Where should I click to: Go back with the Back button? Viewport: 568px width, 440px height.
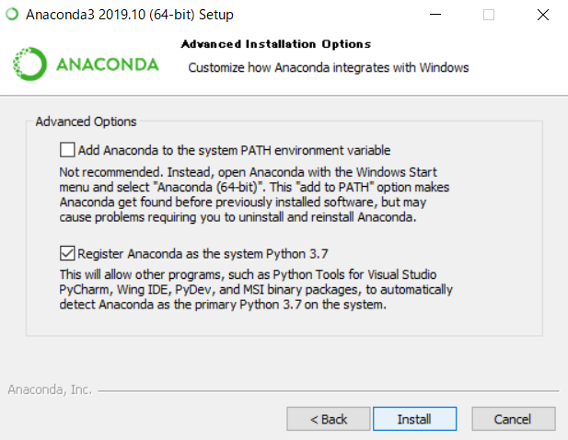click(x=328, y=419)
